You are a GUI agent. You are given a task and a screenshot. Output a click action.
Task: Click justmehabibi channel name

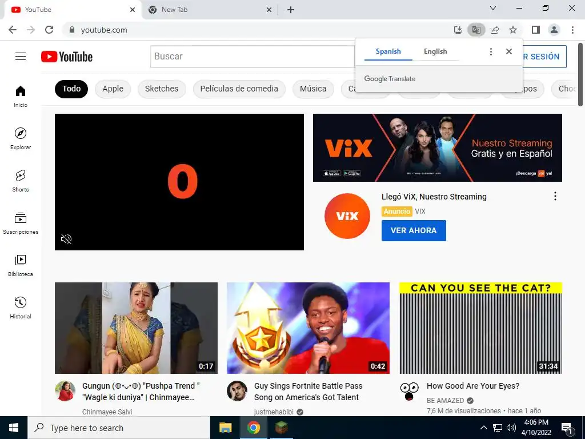[x=274, y=412]
